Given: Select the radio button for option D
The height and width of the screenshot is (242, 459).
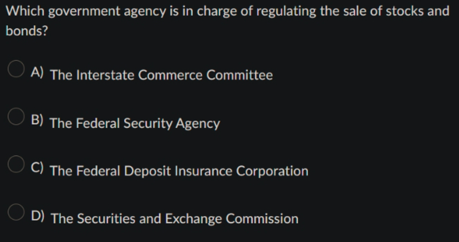Looking at the screenshot, I should click(16, 212).
